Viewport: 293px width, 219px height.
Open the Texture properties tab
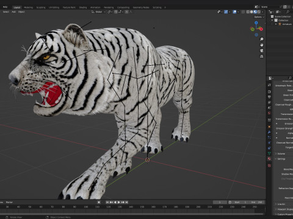[x=269, y=165]
